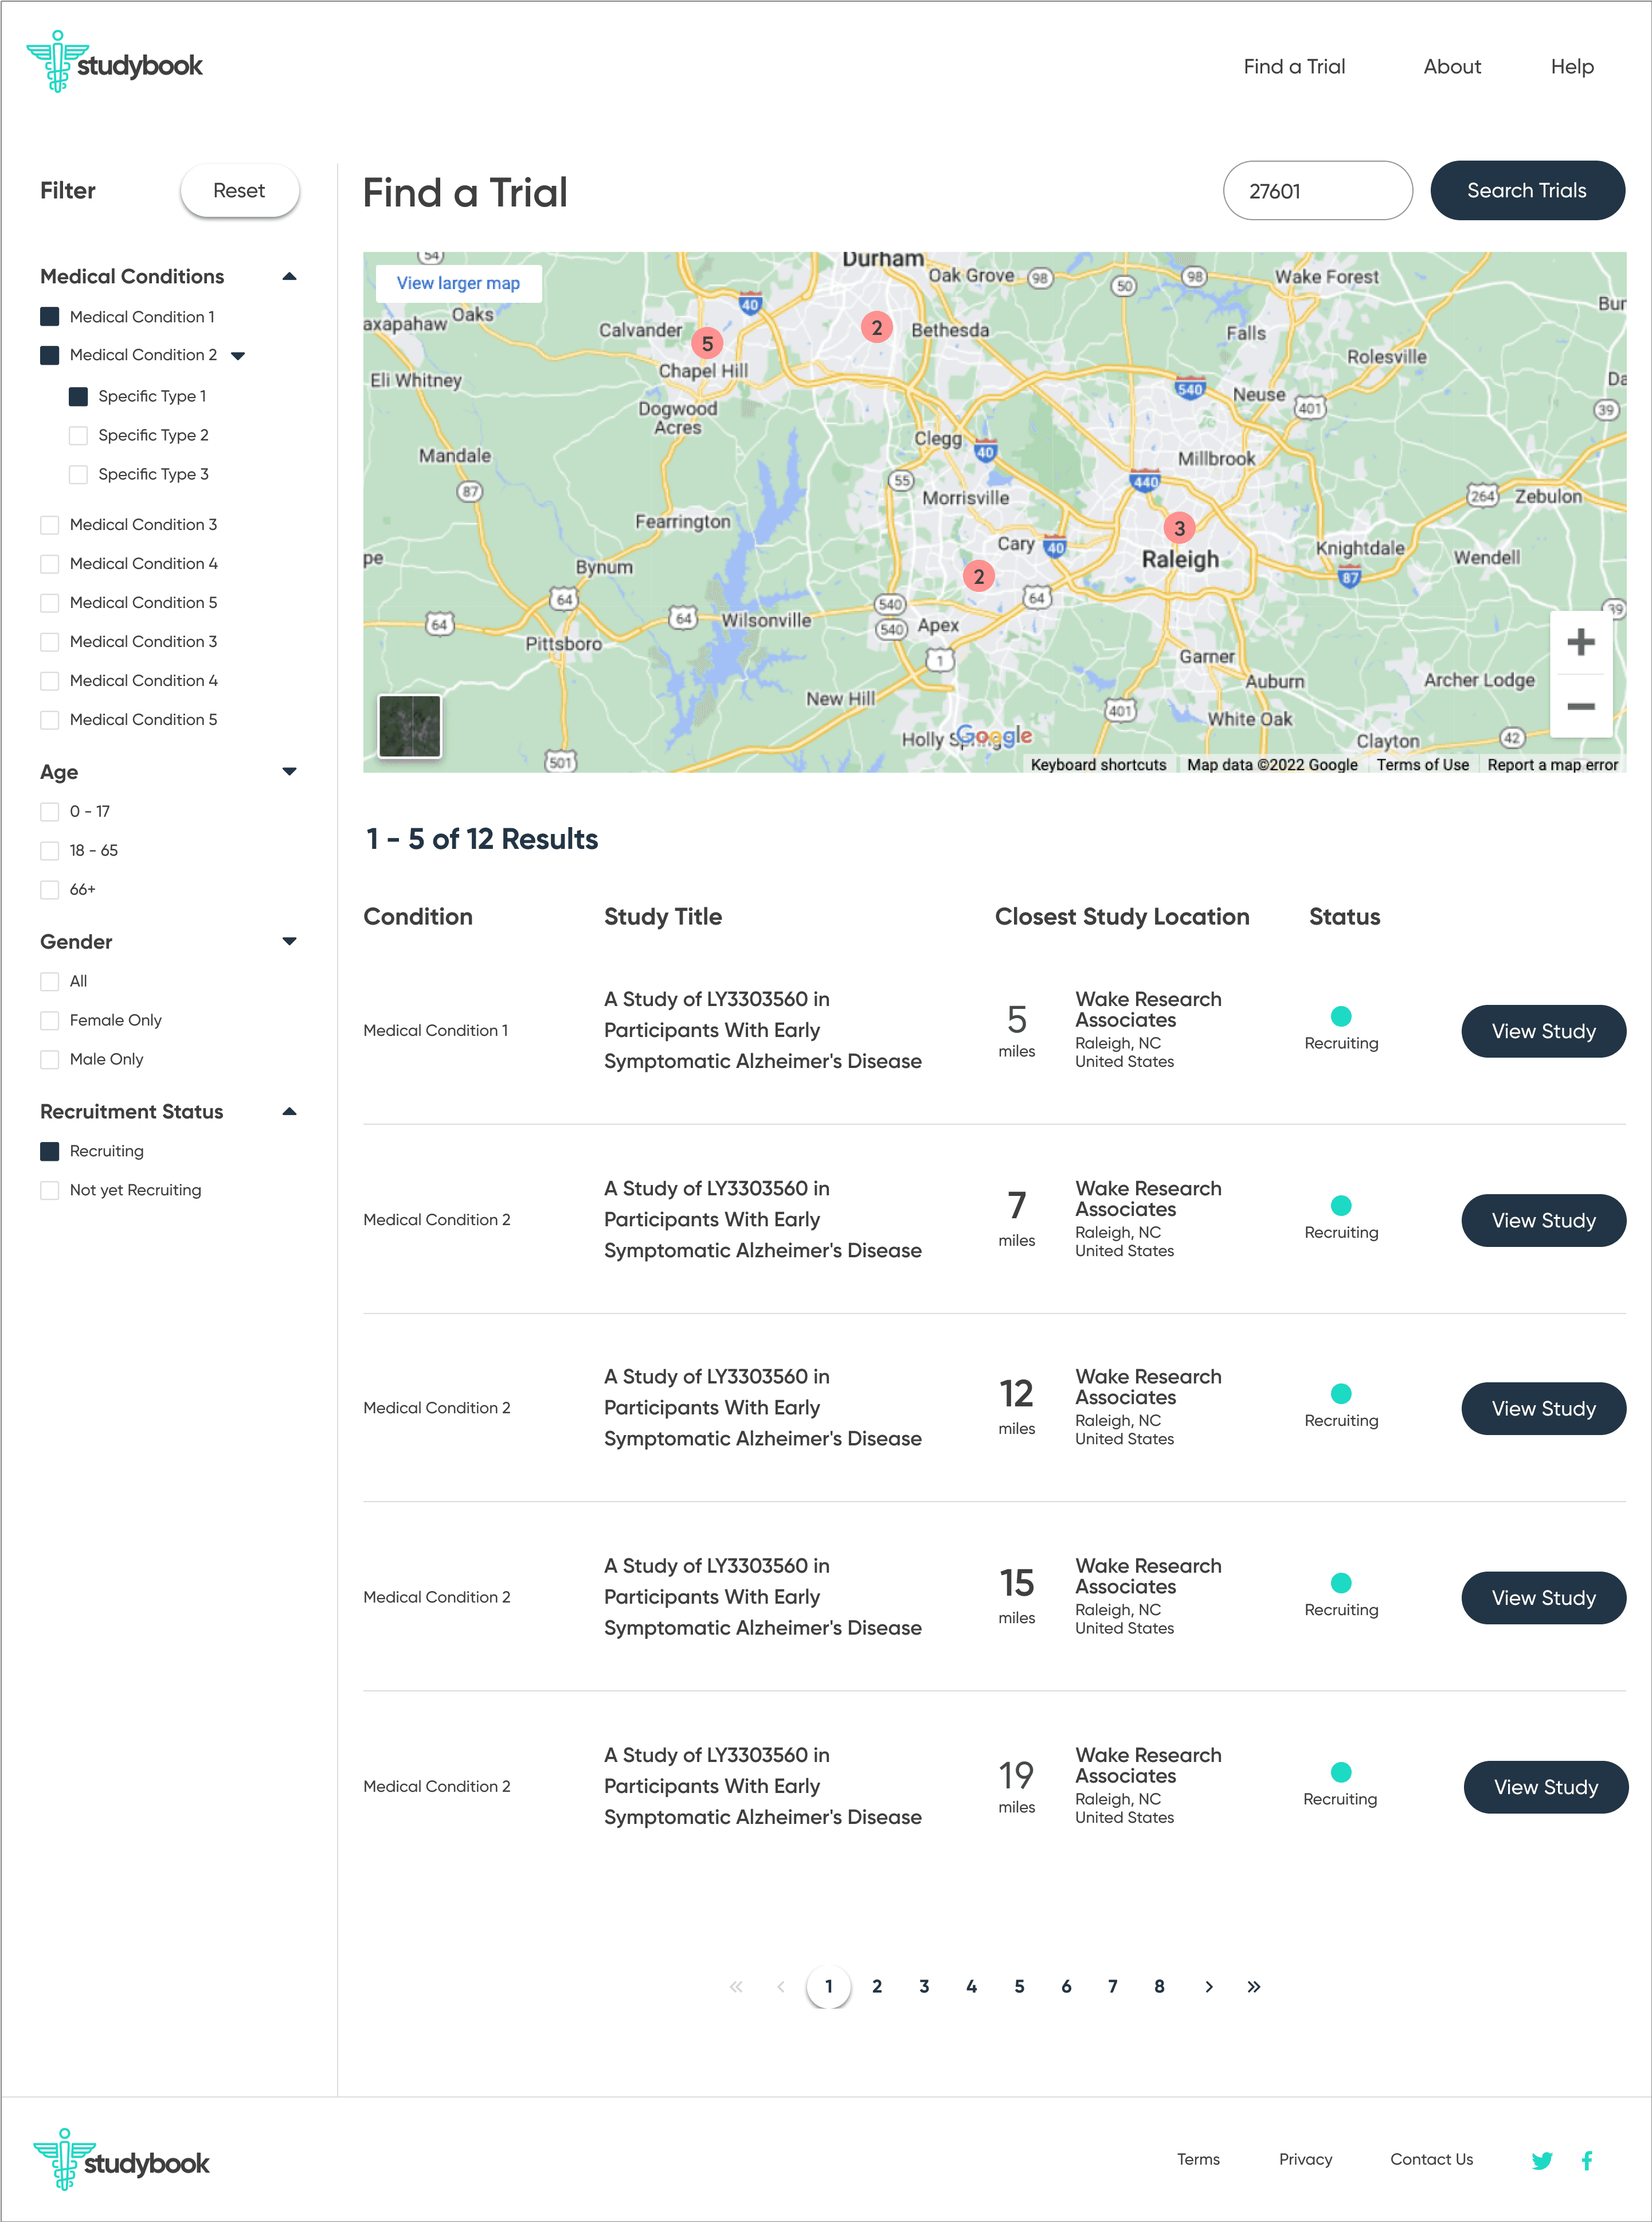1652x2222 pixels.
Task: Open the Help menu item
Action: tap(1571, 67)
